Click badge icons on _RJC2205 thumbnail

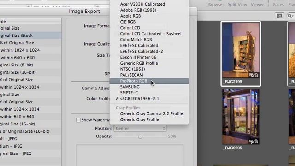pos(254,142)
